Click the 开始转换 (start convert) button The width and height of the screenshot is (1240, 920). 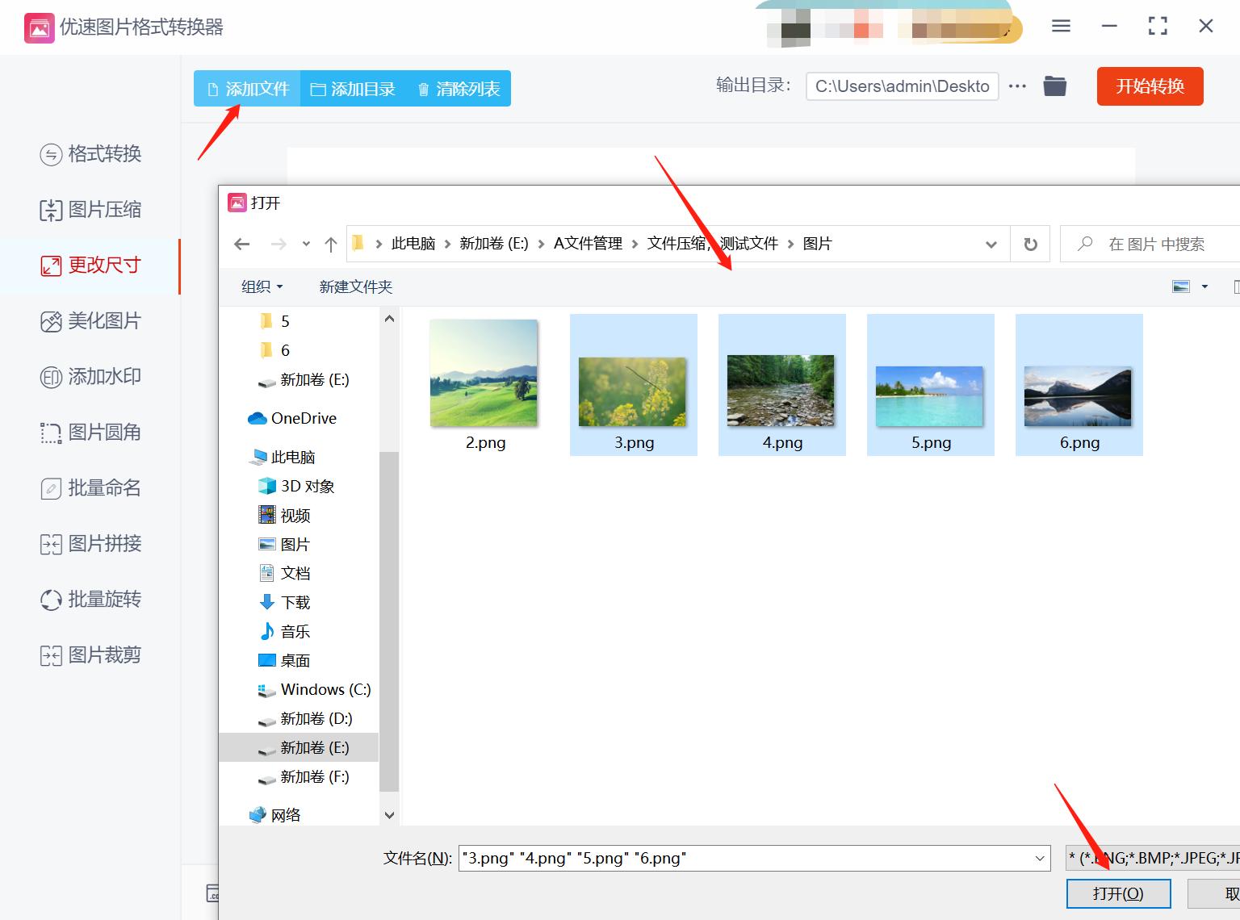(1150, 86)
